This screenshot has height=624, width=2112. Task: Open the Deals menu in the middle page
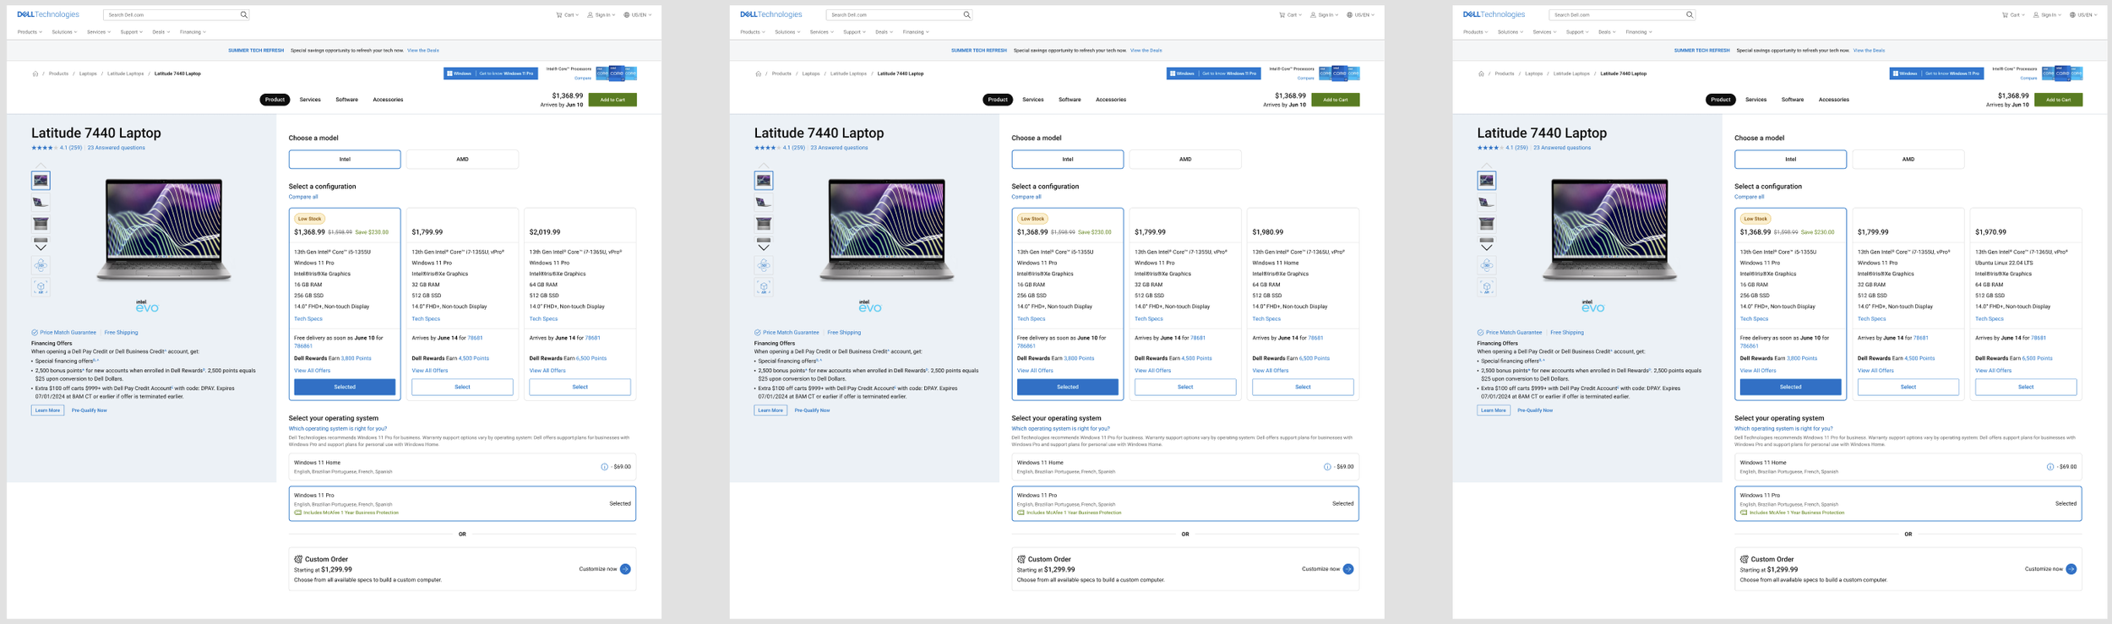pyautogui.click(x=884, y=32)
